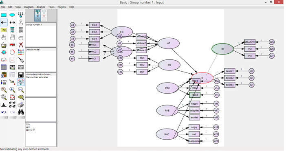Image resolution: width=286 pixels, height=151 pixels.
Task: Open the Diagram menu
Action: click(29, 7)
